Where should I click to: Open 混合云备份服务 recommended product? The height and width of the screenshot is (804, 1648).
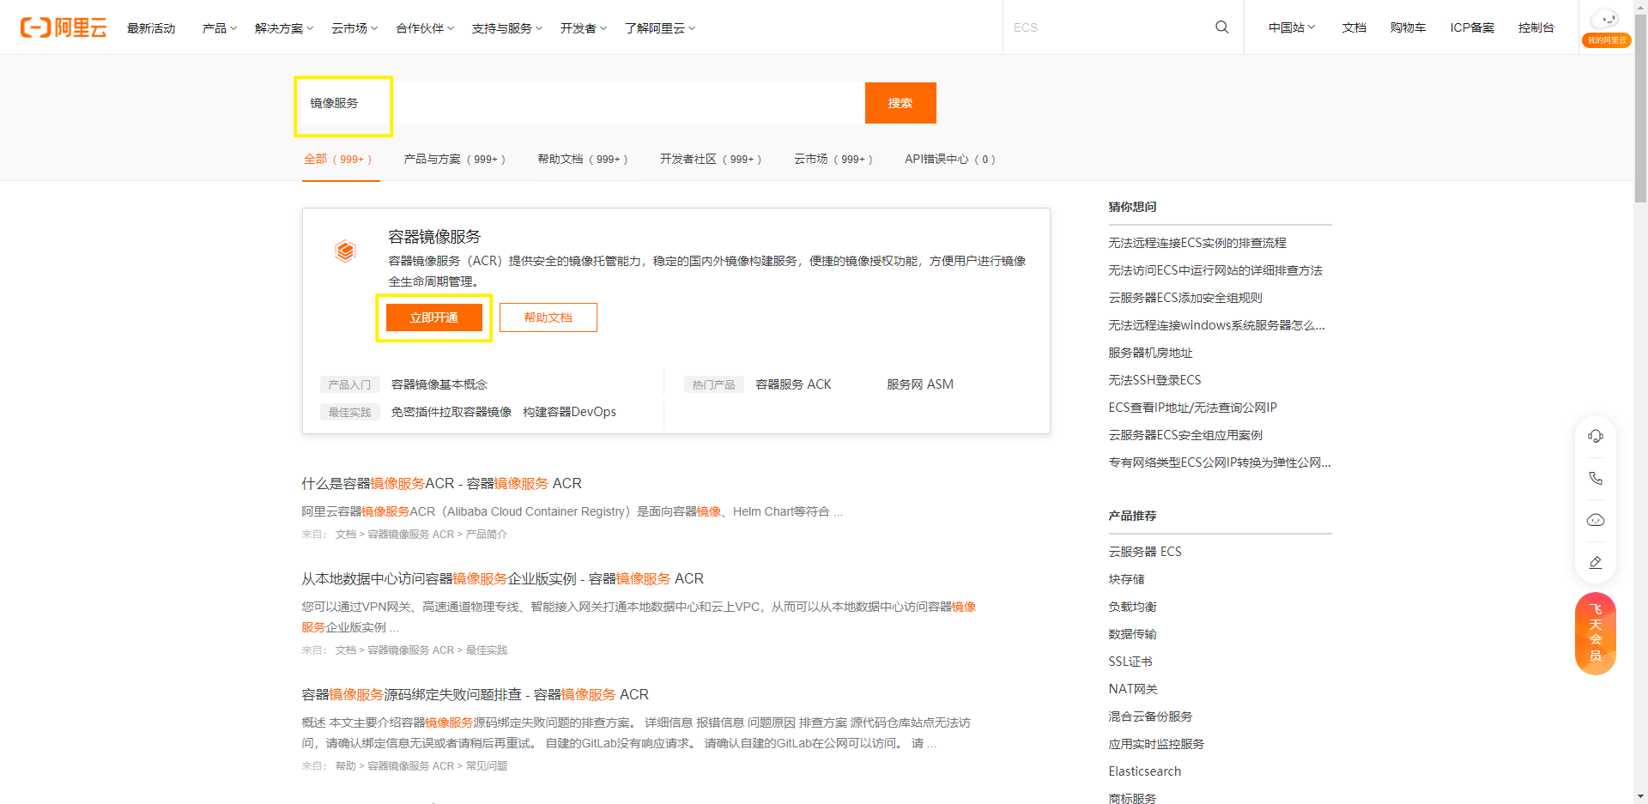click(1150, 716)
